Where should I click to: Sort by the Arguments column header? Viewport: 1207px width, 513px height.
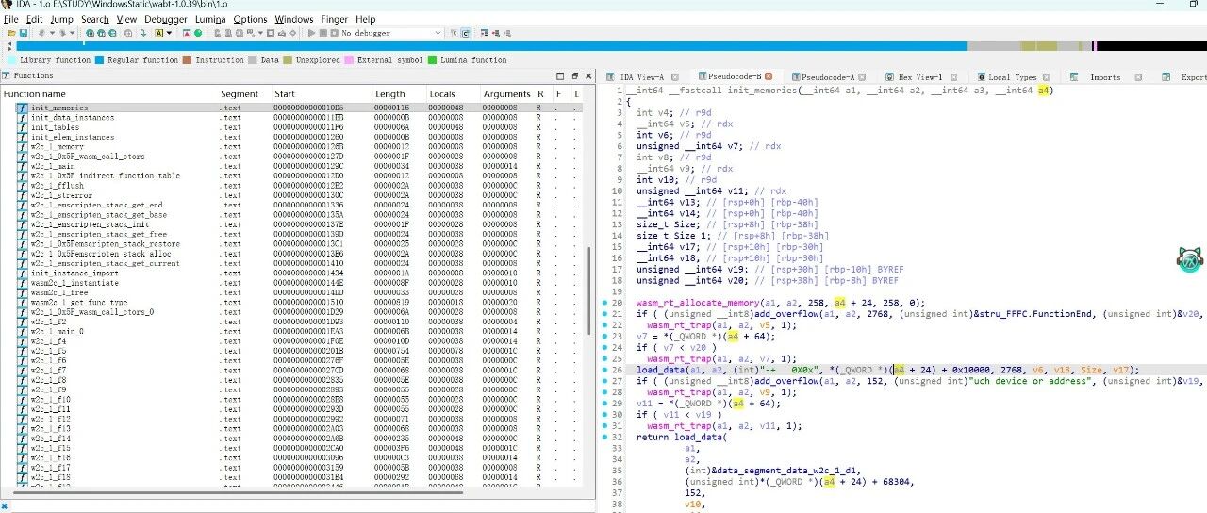[506, 94]
